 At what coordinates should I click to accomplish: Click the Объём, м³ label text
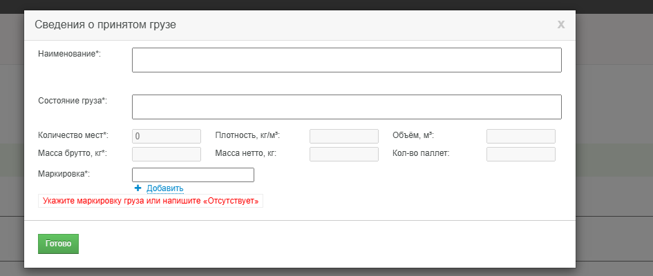tap(413, 135)
